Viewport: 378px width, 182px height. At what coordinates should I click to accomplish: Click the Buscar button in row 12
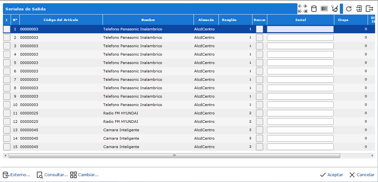pyautogui.click(x=260, y=122)
